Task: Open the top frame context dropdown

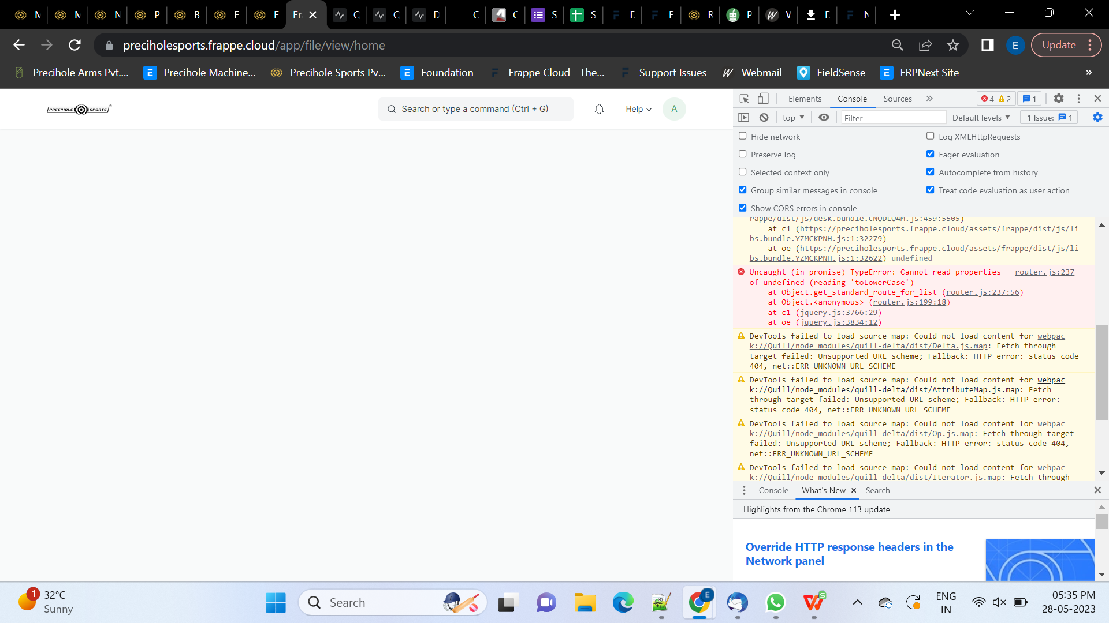Action: point(792,117)
